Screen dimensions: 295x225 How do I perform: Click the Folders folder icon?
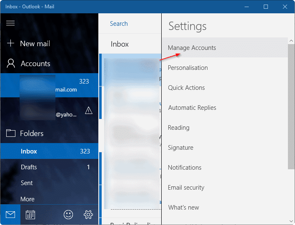(11, 133)
